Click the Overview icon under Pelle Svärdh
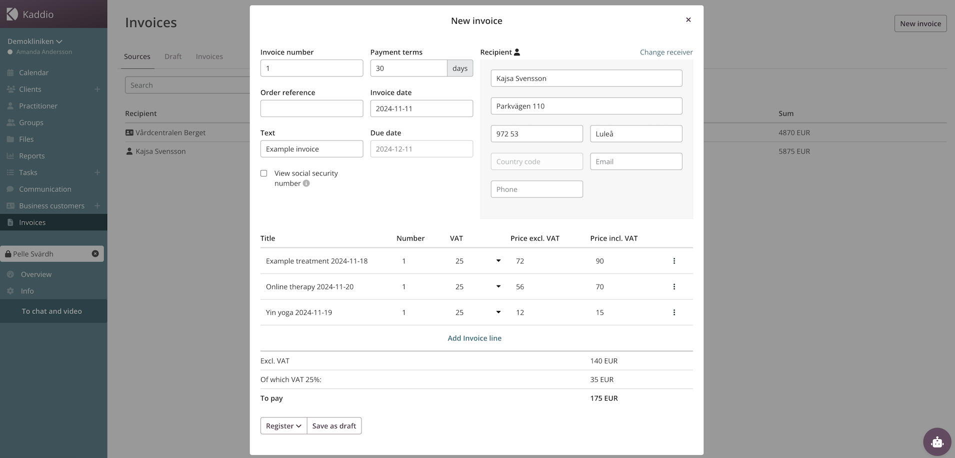This screenshot has width=955, height=458. 10,274
